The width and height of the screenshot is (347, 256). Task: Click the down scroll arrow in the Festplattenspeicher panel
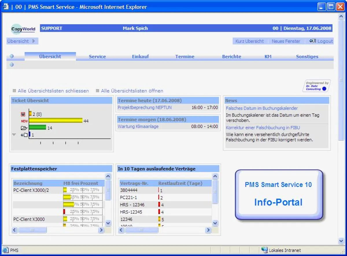(108, 223)
